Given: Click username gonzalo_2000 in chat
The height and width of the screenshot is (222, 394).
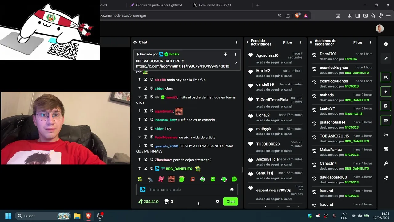Looking at the screenshot, I should (167, 146).
